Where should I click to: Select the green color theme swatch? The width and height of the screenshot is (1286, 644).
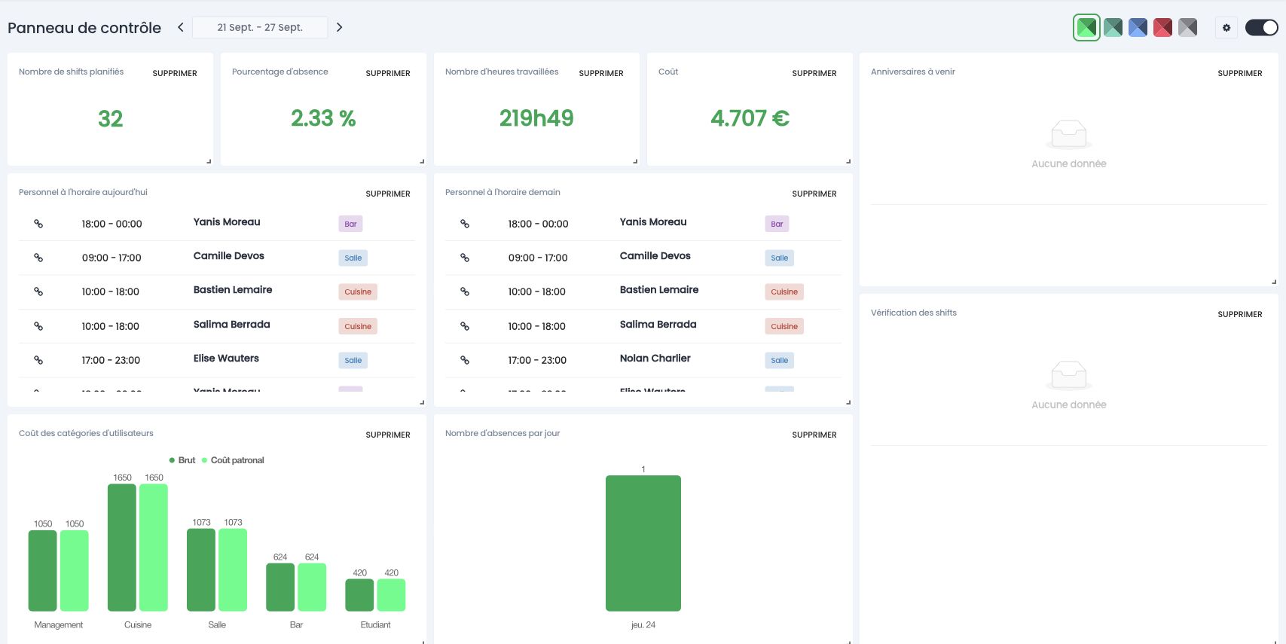coord(1086,28)
